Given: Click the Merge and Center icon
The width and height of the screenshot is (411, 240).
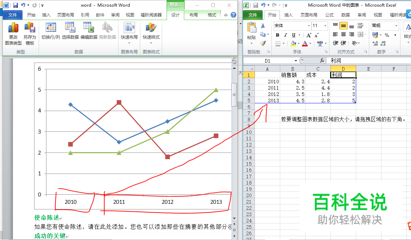Looking at the screenshot, I should pyautogui.click(x=360, y=34).
